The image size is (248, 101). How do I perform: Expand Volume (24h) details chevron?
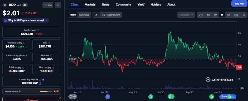pyautogui.click(x=27, y=47)
